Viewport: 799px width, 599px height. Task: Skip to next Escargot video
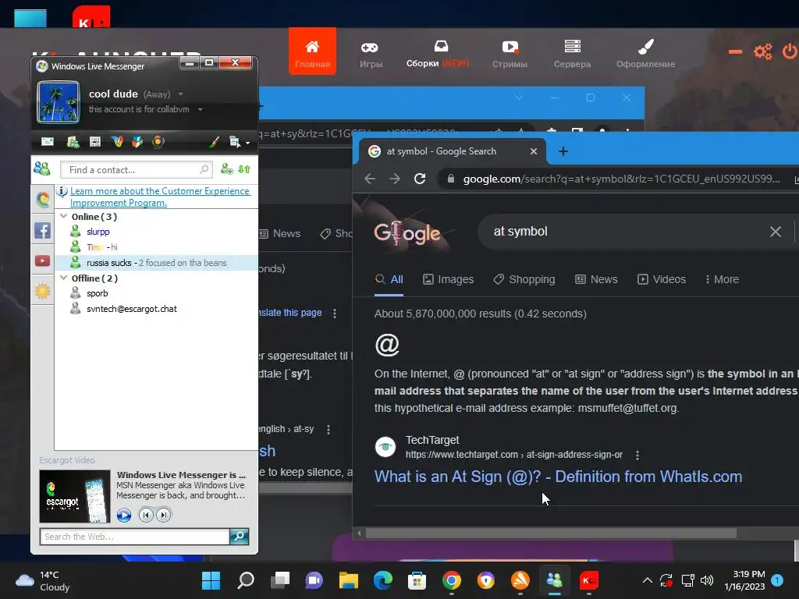click(x=164, y=515)
